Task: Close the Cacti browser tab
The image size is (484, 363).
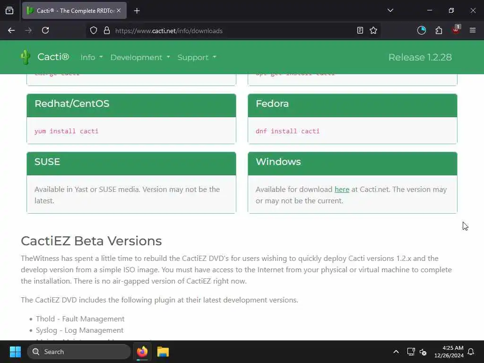Action: pos(119,10)
